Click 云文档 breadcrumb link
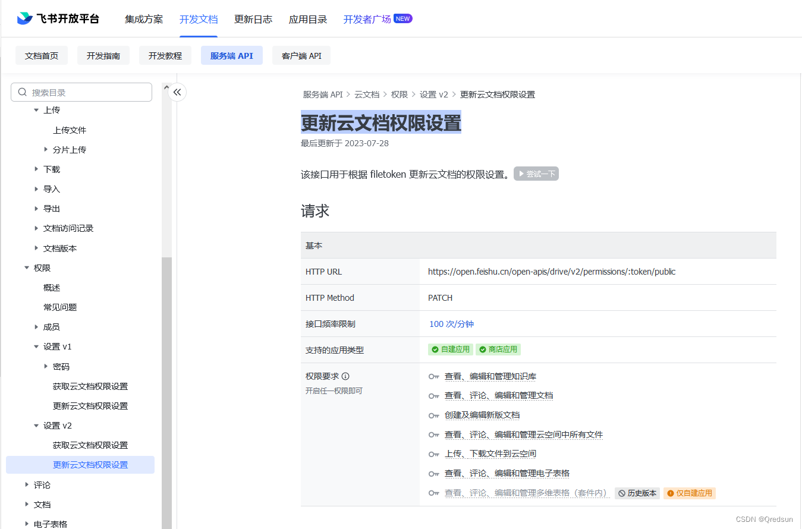This screenshot has height=529, width=802. (367, 95)
